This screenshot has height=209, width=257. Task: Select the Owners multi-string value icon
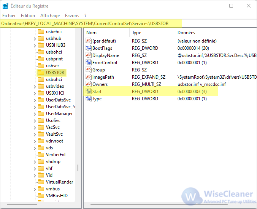(x=89, y=84)
